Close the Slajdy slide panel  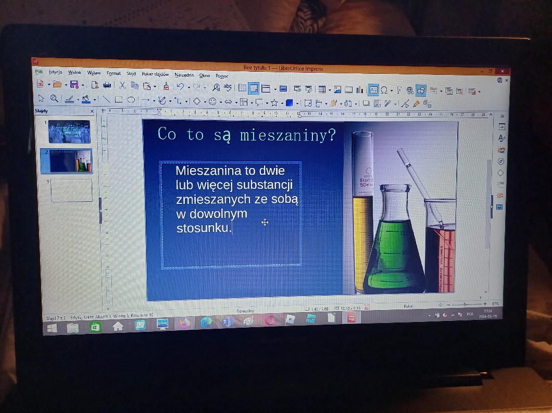pos(92,111)
